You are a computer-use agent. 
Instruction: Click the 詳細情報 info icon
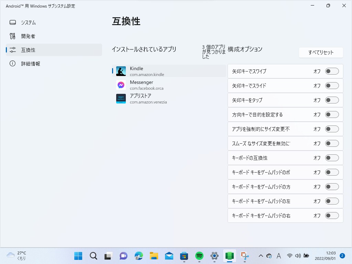(12, 64)
